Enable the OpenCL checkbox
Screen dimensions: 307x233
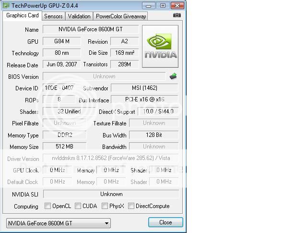(48, 206)
